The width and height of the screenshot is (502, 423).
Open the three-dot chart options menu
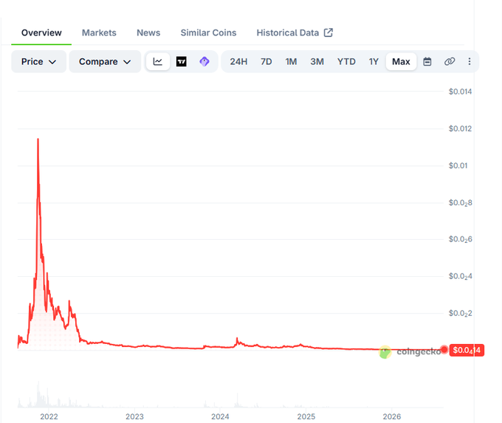(470, 61)
